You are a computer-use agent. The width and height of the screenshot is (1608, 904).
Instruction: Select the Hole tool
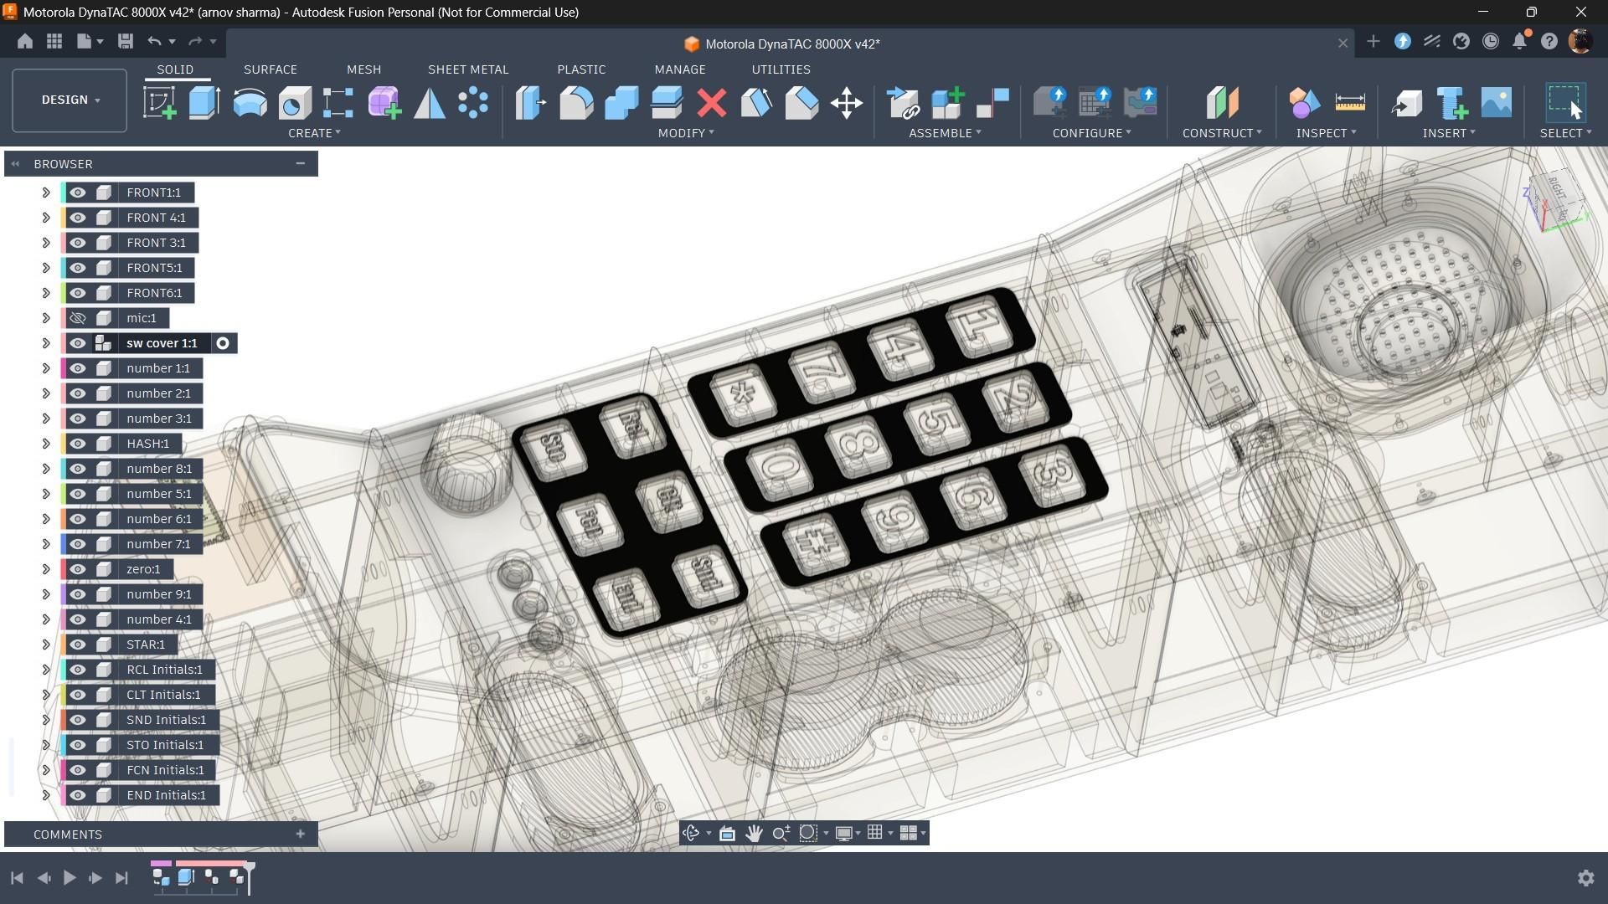[x=295, y=103]
